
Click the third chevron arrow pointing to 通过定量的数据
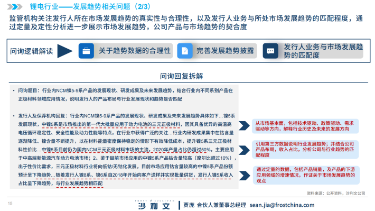[x=245, y=176]
